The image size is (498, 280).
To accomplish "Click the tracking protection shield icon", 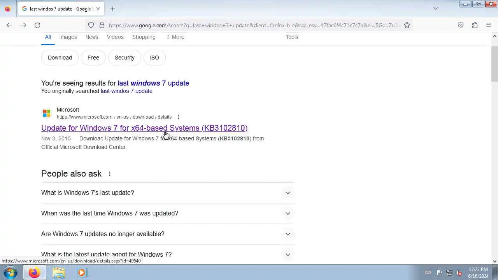I will tap(91, 25).
